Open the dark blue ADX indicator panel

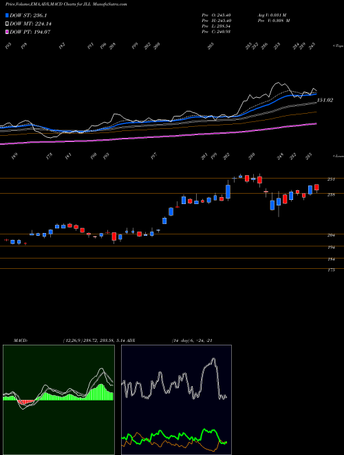click(x=176, y=400)
